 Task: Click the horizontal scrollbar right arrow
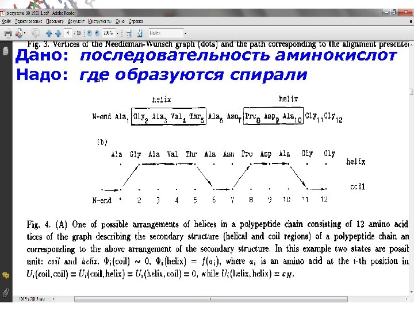[x=406, y=299]
